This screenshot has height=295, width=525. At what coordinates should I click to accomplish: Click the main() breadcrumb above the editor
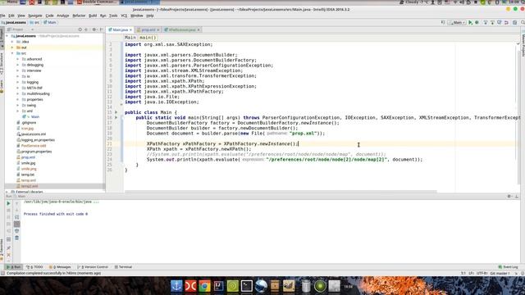[x=148, y=38]
